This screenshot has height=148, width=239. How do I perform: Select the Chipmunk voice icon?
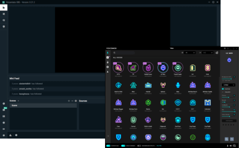click(163, 120)
